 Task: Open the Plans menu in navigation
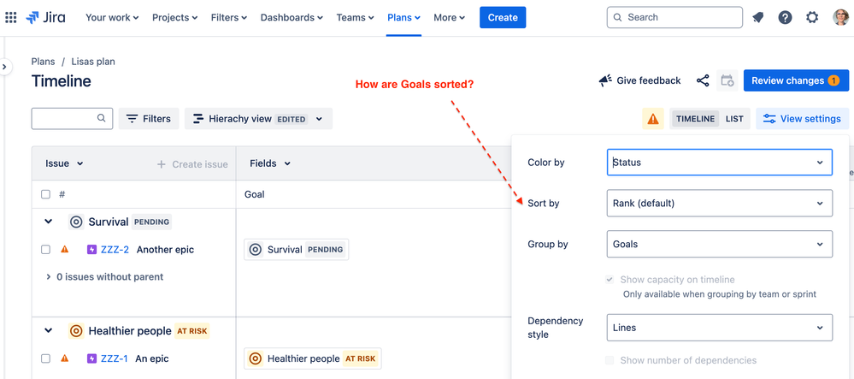(x=403, y=17)
